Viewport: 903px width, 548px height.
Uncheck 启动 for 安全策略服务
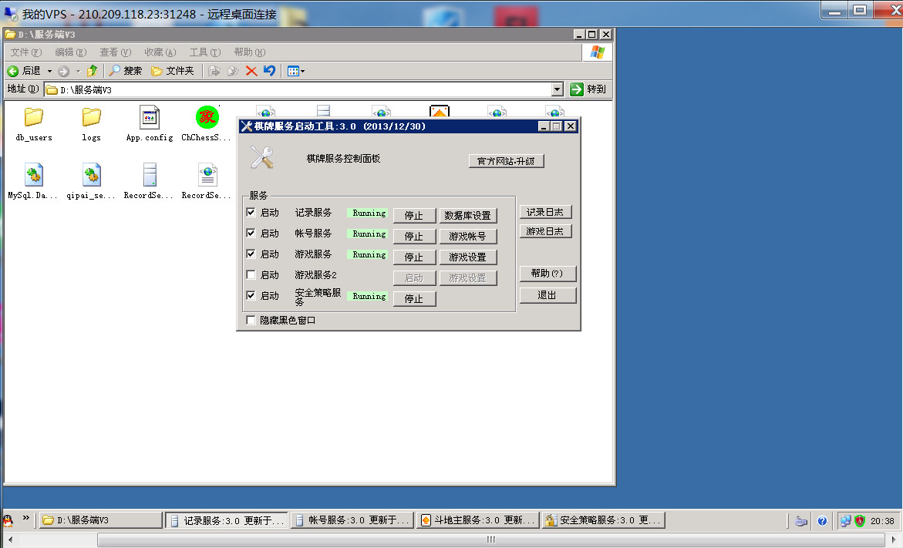[251, 295]
